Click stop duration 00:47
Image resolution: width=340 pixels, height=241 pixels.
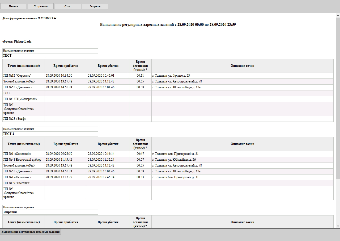[140, 154]
